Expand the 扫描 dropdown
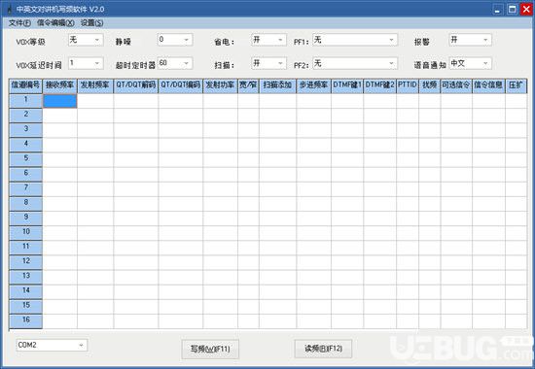This screenshot has width=535, height=369. coord(268,63)
